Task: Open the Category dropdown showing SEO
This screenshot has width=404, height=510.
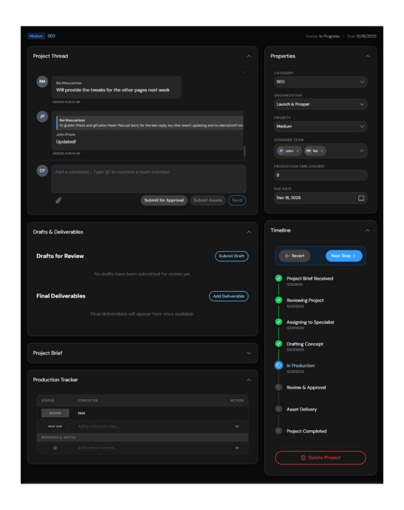Action: 321,82
